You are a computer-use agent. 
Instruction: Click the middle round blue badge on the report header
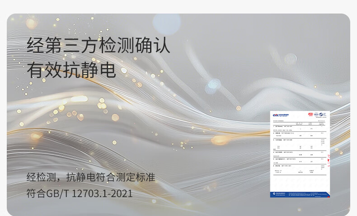(x=317, y=115)
